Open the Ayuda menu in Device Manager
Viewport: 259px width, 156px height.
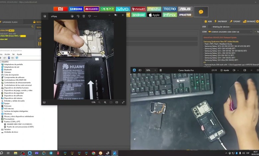20,54
